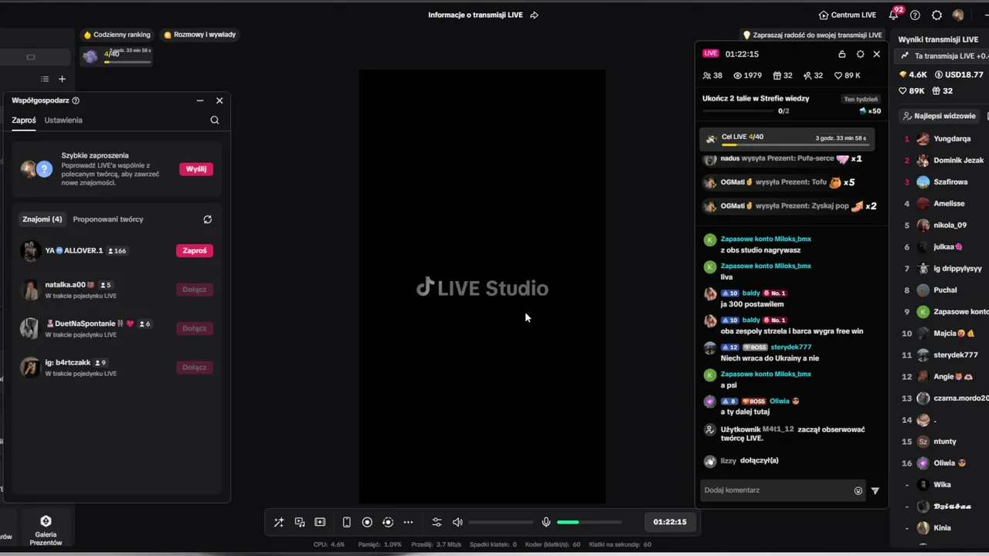Screen dimensions: 989x556
Task: Select top viewer Szafirowa
Action: pos(943,182)
